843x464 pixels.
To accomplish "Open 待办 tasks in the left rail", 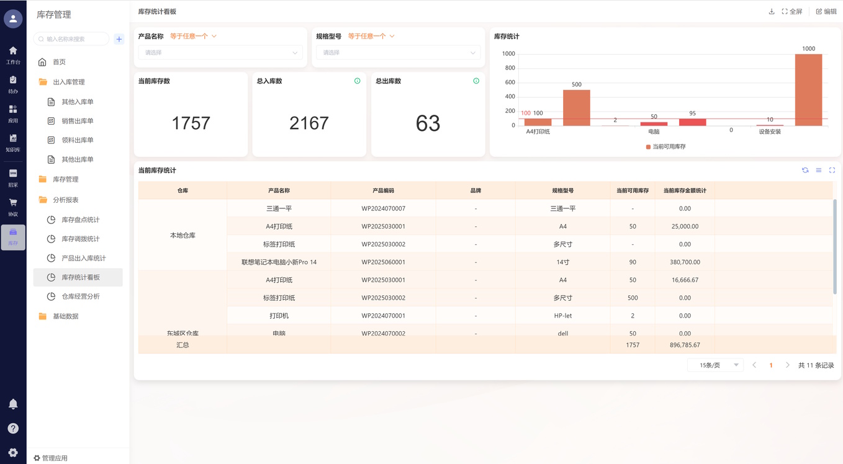I will click(x=13, y=84).
